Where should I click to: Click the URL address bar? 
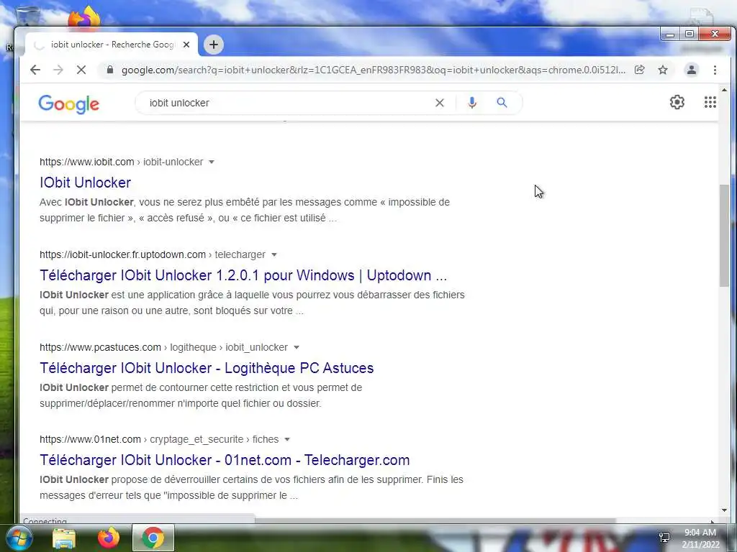(374, 70)
